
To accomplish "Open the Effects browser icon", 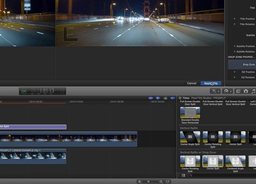I will 238,91.
